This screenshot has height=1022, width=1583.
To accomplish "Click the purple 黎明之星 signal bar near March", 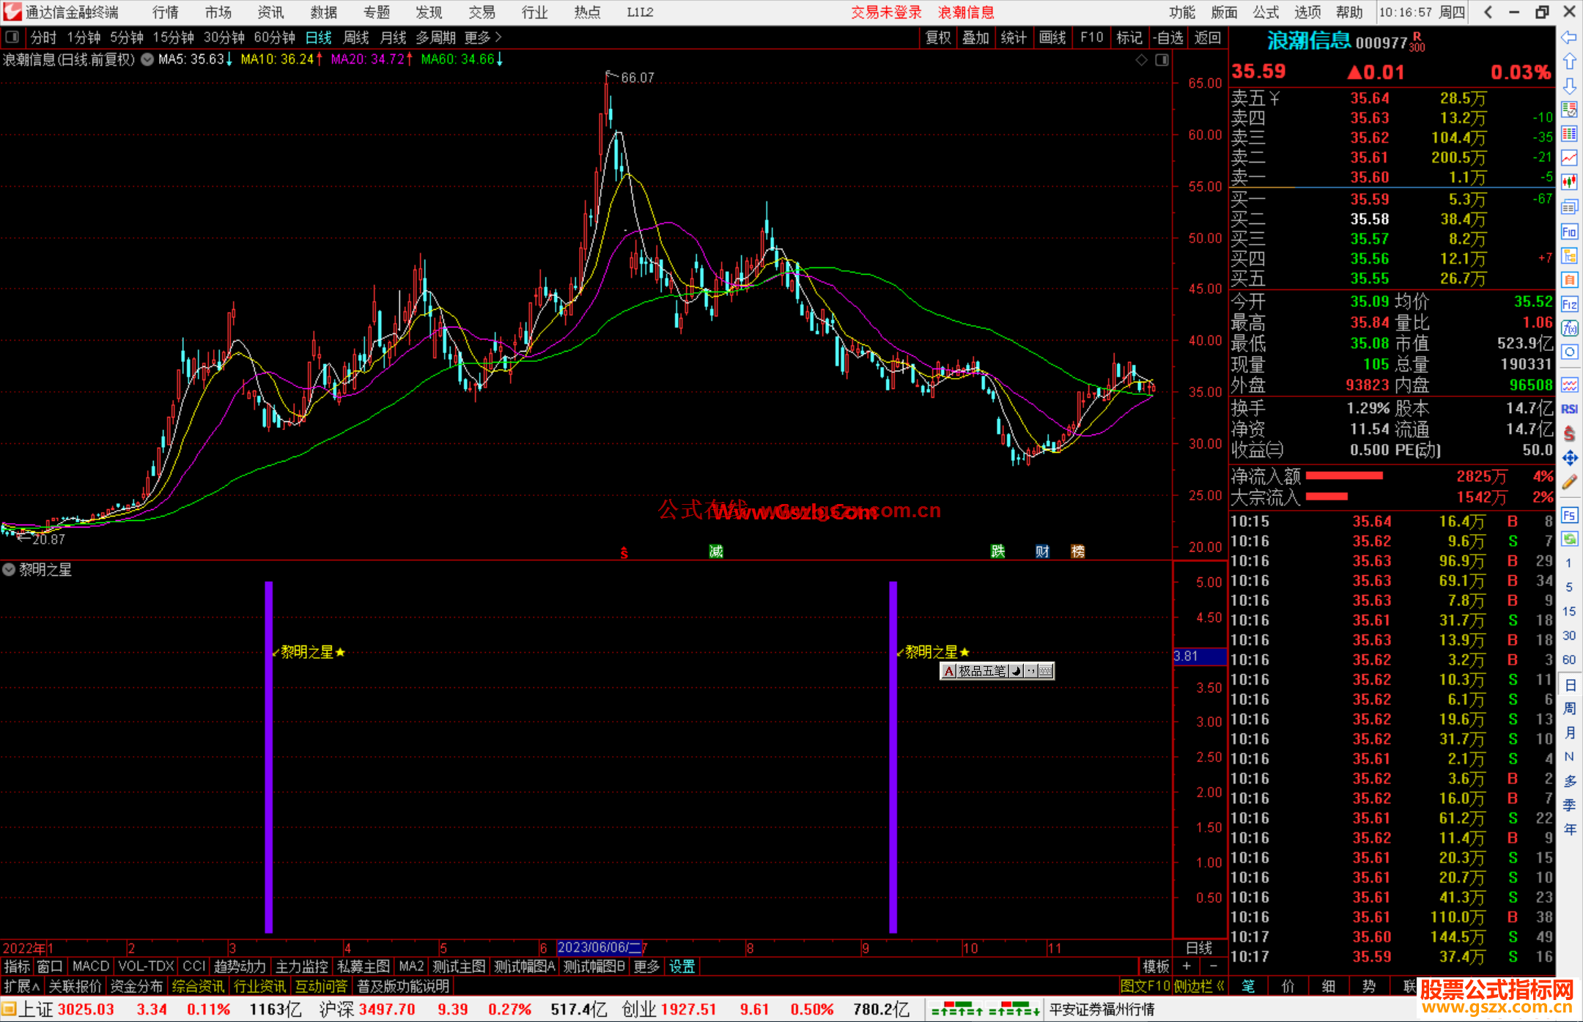I will coord(269,755).
